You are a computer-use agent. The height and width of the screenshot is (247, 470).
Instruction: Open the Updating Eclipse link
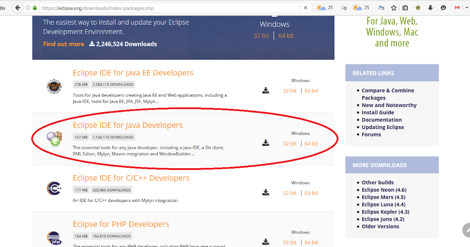(x=383, y=127)
